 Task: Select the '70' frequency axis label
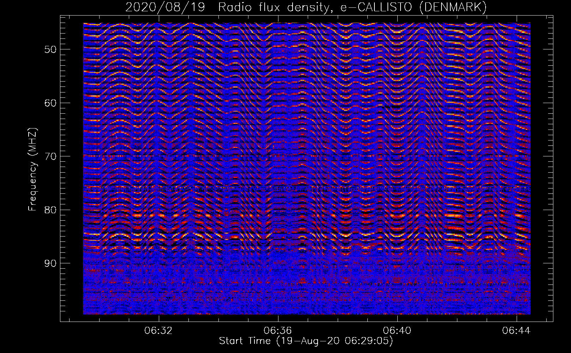[50, 156]
